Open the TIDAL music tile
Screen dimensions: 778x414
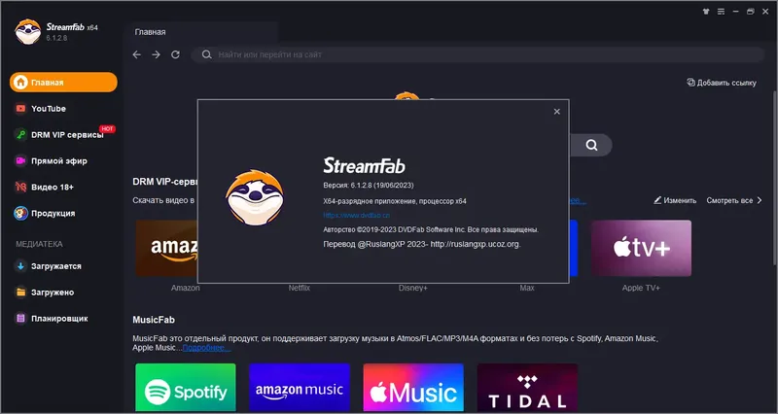click(527, 388)
